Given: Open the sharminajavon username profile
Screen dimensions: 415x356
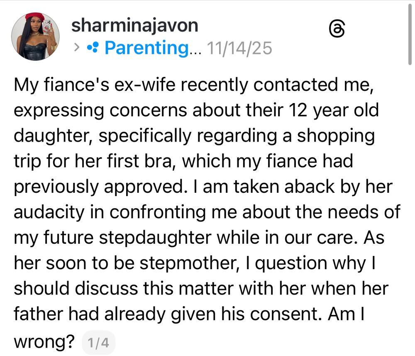Looking at the screenshot, I should point(135,26).
